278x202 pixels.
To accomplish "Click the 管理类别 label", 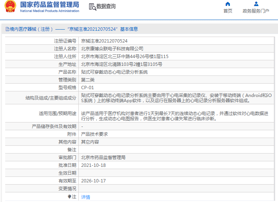I will [x=67, y=80].
